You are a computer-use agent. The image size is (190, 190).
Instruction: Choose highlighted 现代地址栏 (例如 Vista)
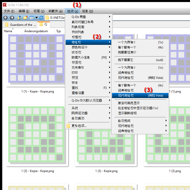tap(140, 96)
